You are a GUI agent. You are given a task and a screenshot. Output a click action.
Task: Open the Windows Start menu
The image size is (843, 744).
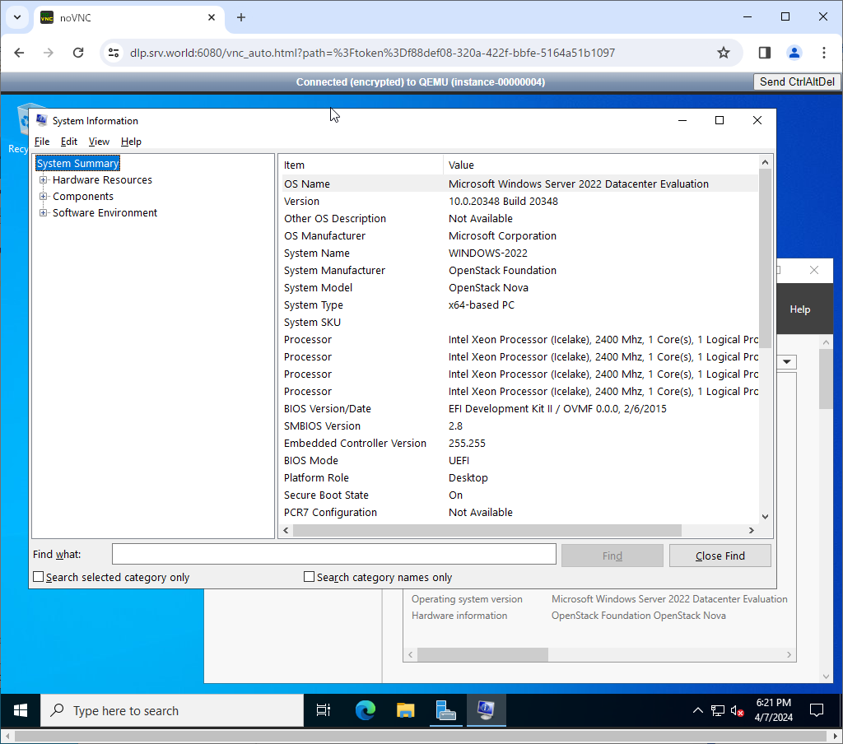pyautogui.click(x=21, y=711)
